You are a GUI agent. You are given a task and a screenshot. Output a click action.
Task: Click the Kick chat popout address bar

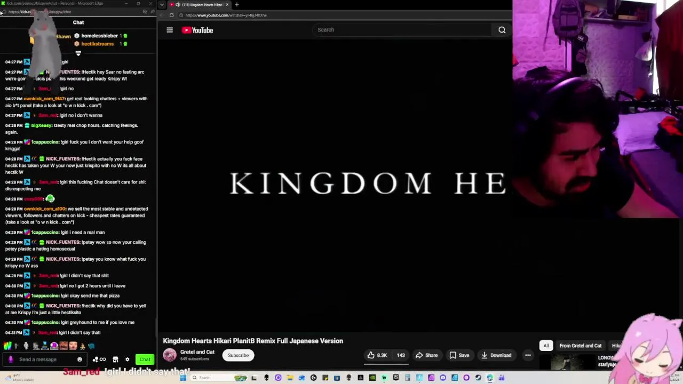click(x=39, y=12)
